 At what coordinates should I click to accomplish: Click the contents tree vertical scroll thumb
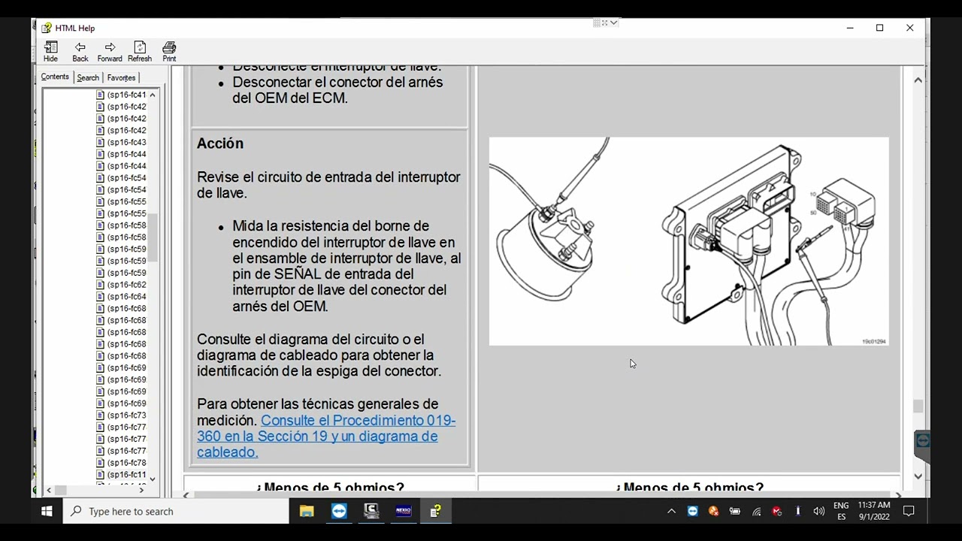[153, 237]
